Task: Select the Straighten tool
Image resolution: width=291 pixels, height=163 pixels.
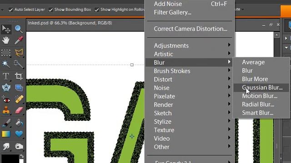Action: (x=19, y=88)
